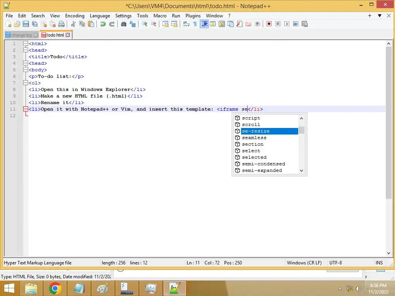395x296 pixels.
Task: Open the Language menu
Action: [x=100, y=15]
